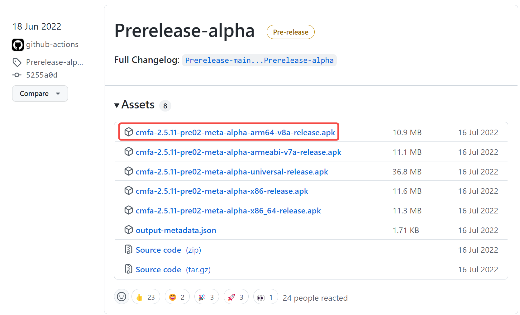Toggle the thumbs up reaction
This screenshot has width=520, height=315.
[146, 297]
